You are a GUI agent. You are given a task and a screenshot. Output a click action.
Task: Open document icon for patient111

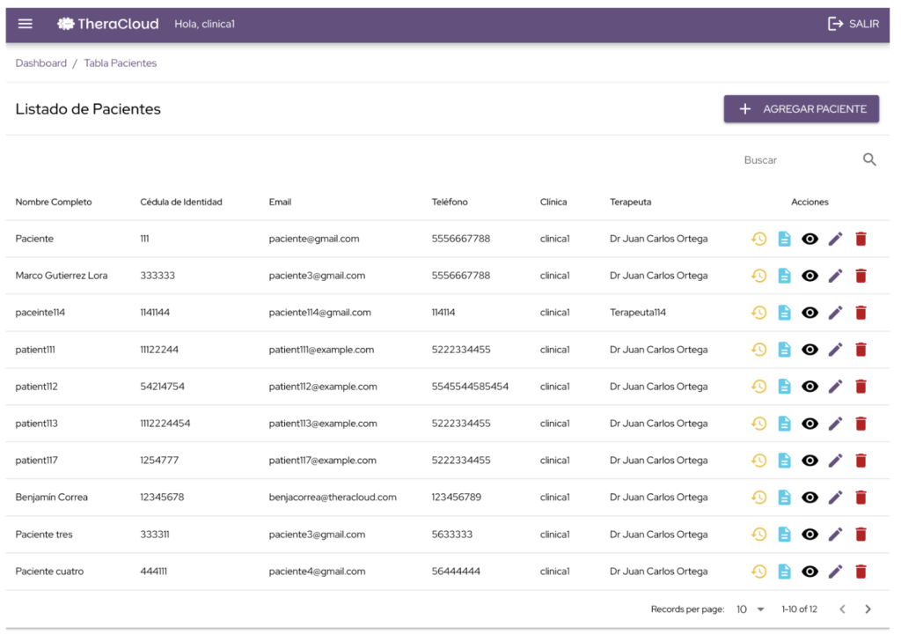(784, 350)
